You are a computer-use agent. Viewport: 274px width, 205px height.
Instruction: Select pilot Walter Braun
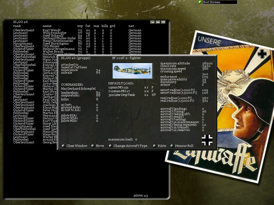pyautogui.click(x=53, y=52)
